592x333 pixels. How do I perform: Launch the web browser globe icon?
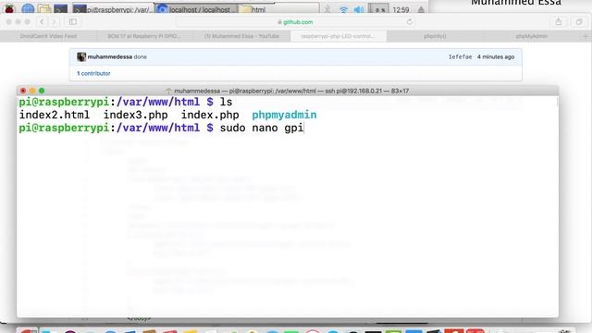pyautogui.click(x=28, y=9)
